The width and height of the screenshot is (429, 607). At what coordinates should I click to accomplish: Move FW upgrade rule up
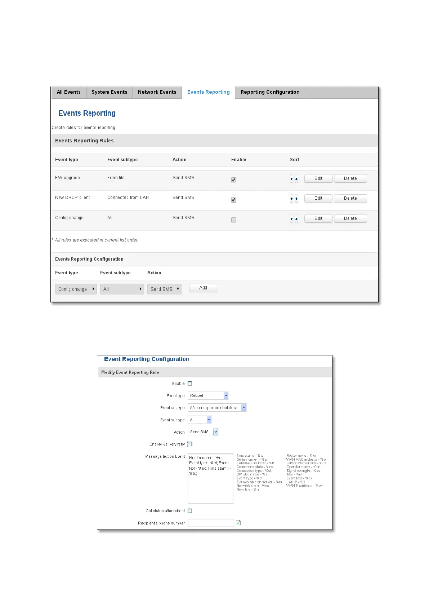click(291, 179)
